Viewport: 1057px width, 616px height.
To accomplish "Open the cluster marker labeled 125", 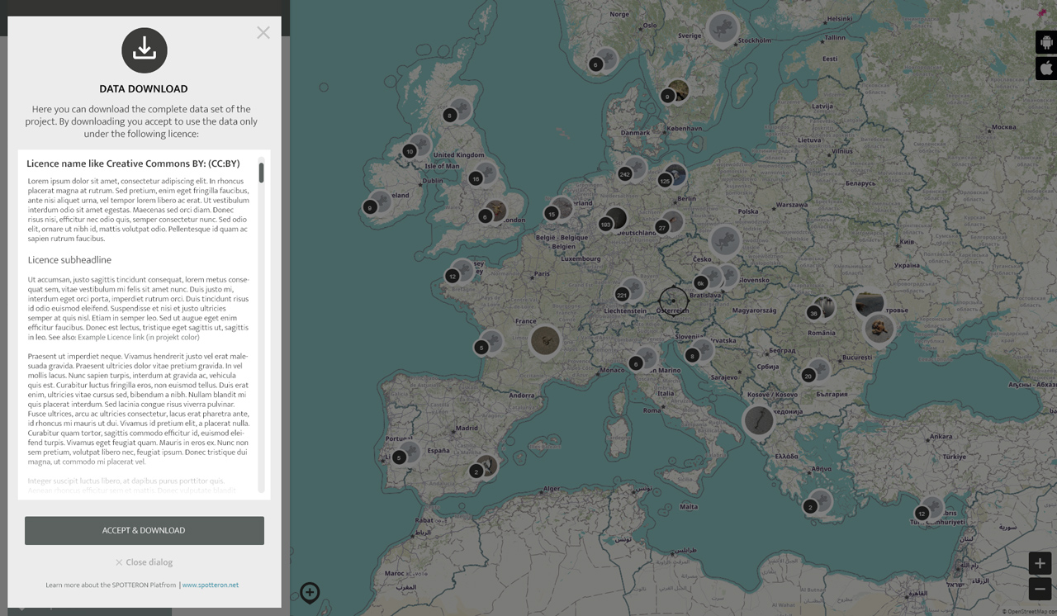I will 666,180.
